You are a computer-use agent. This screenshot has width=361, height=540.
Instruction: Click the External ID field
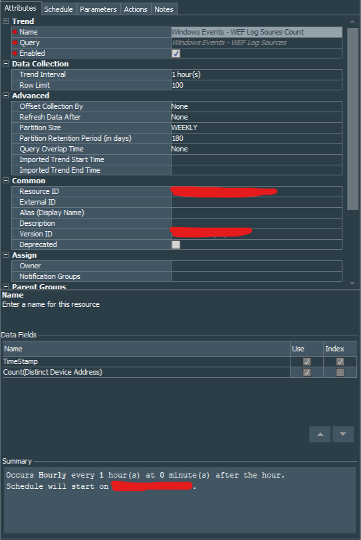pyautogui.click(x=257, y=202)
